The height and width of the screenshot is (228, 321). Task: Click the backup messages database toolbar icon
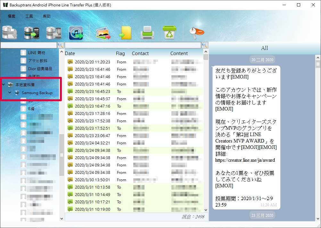10,32
